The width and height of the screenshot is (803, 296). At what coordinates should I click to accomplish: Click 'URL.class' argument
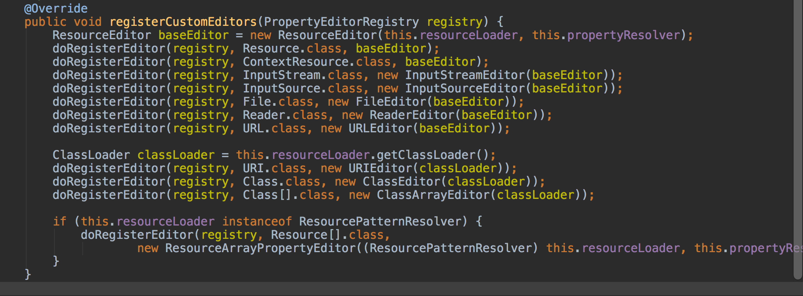tap(275, 128)
